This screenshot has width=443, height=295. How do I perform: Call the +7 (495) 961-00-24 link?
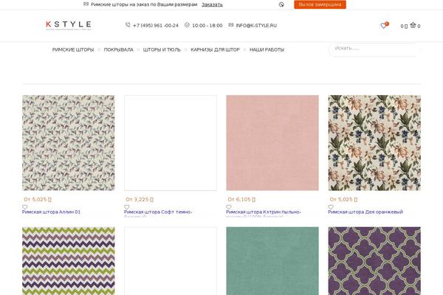[156, 25]
